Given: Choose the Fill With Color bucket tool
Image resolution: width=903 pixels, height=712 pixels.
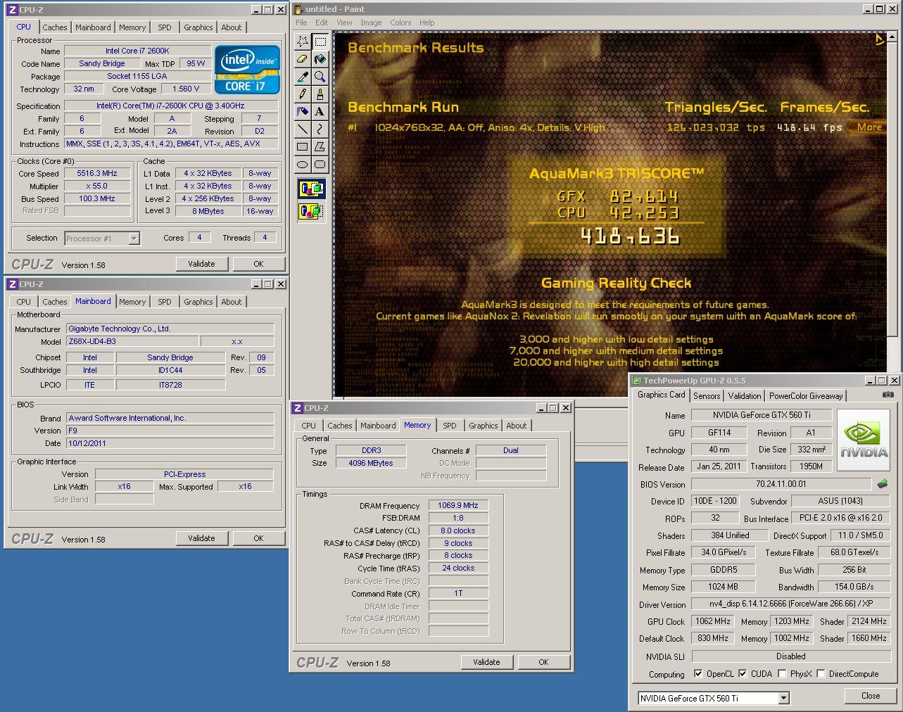Looking at the screenshot, I should pyautogui.click(x=320, y=59).
